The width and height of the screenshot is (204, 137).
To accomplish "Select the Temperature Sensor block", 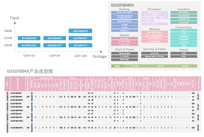I will tap(125, 21).
